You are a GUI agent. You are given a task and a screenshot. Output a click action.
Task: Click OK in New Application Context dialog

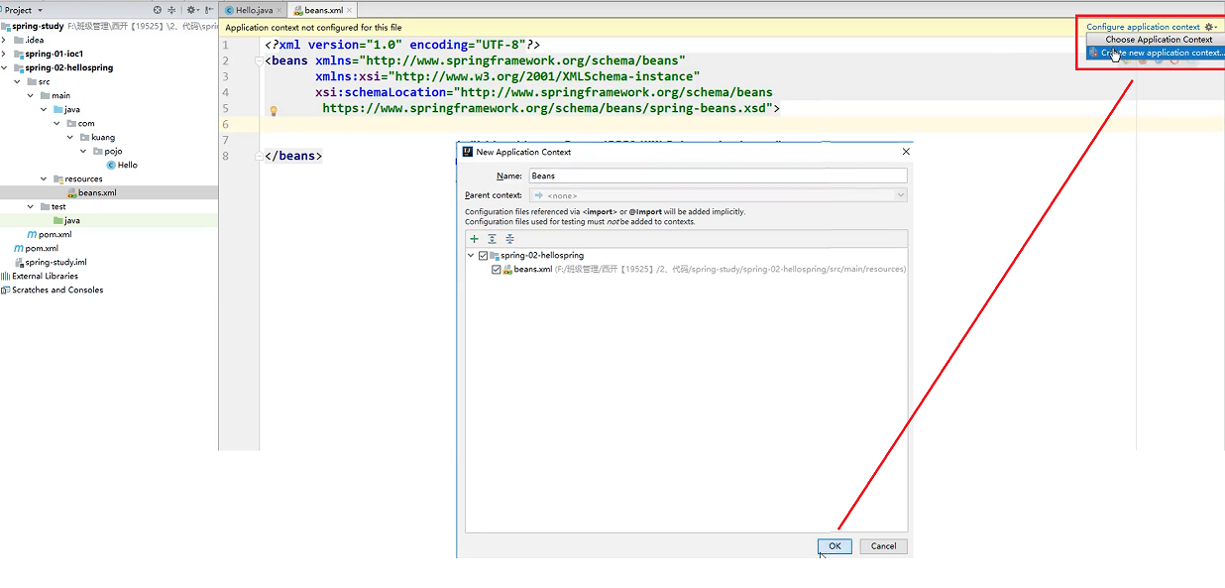[835, 545]
